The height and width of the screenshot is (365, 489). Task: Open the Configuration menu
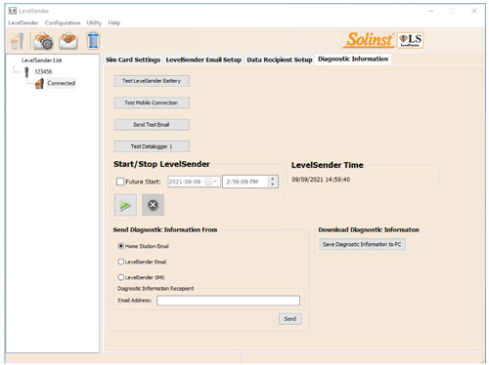pos(63,22)
